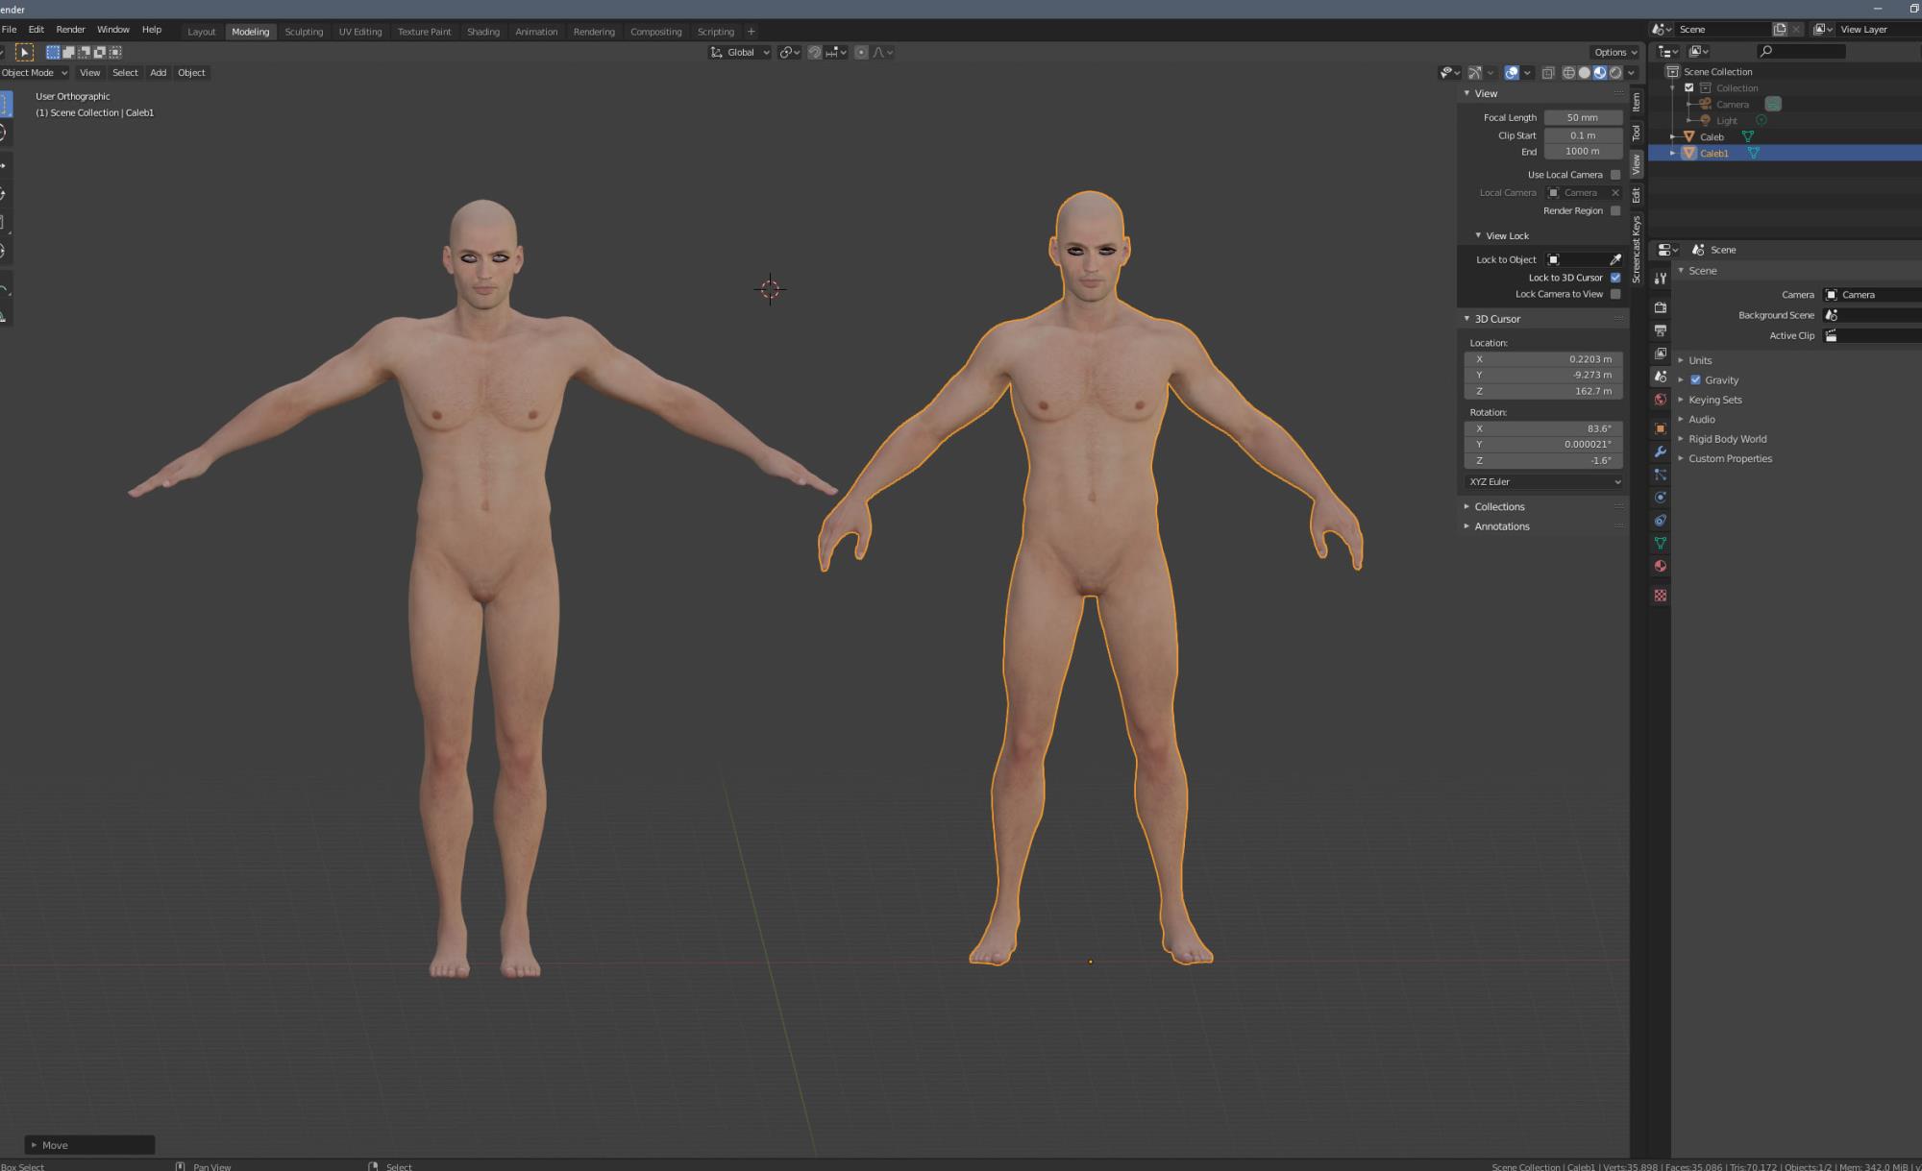Click the Clip Start 0.1 m field
1922x1171 pixels.
(1582, 135)
